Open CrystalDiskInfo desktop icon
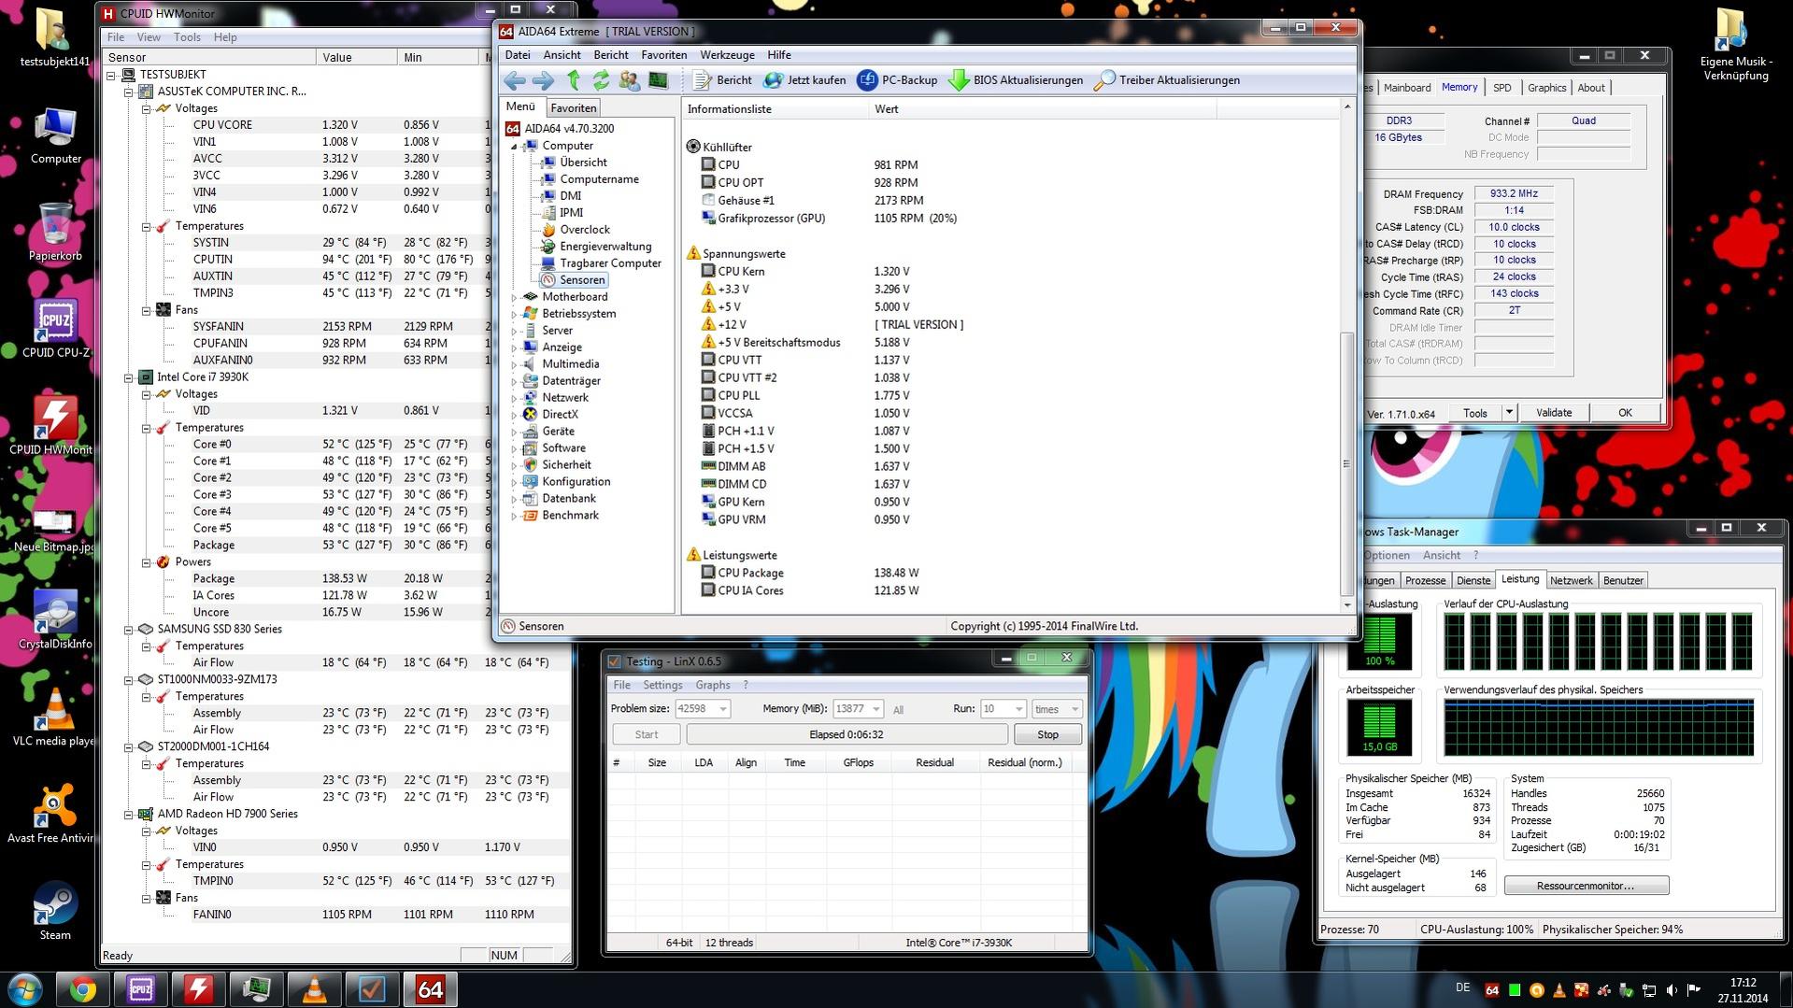 pos(55,620)
